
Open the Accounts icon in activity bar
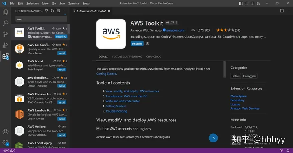(x=5, y=132)
